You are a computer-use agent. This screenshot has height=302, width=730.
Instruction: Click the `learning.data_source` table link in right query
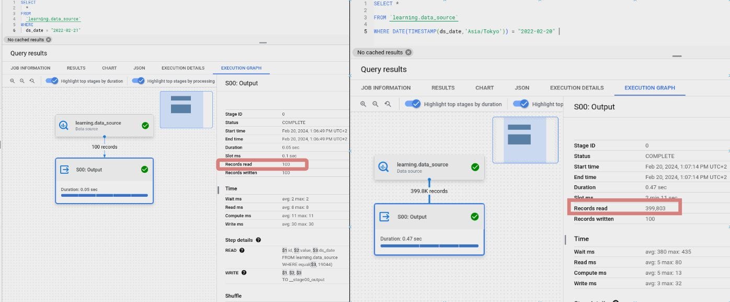[x=424, y=18]
